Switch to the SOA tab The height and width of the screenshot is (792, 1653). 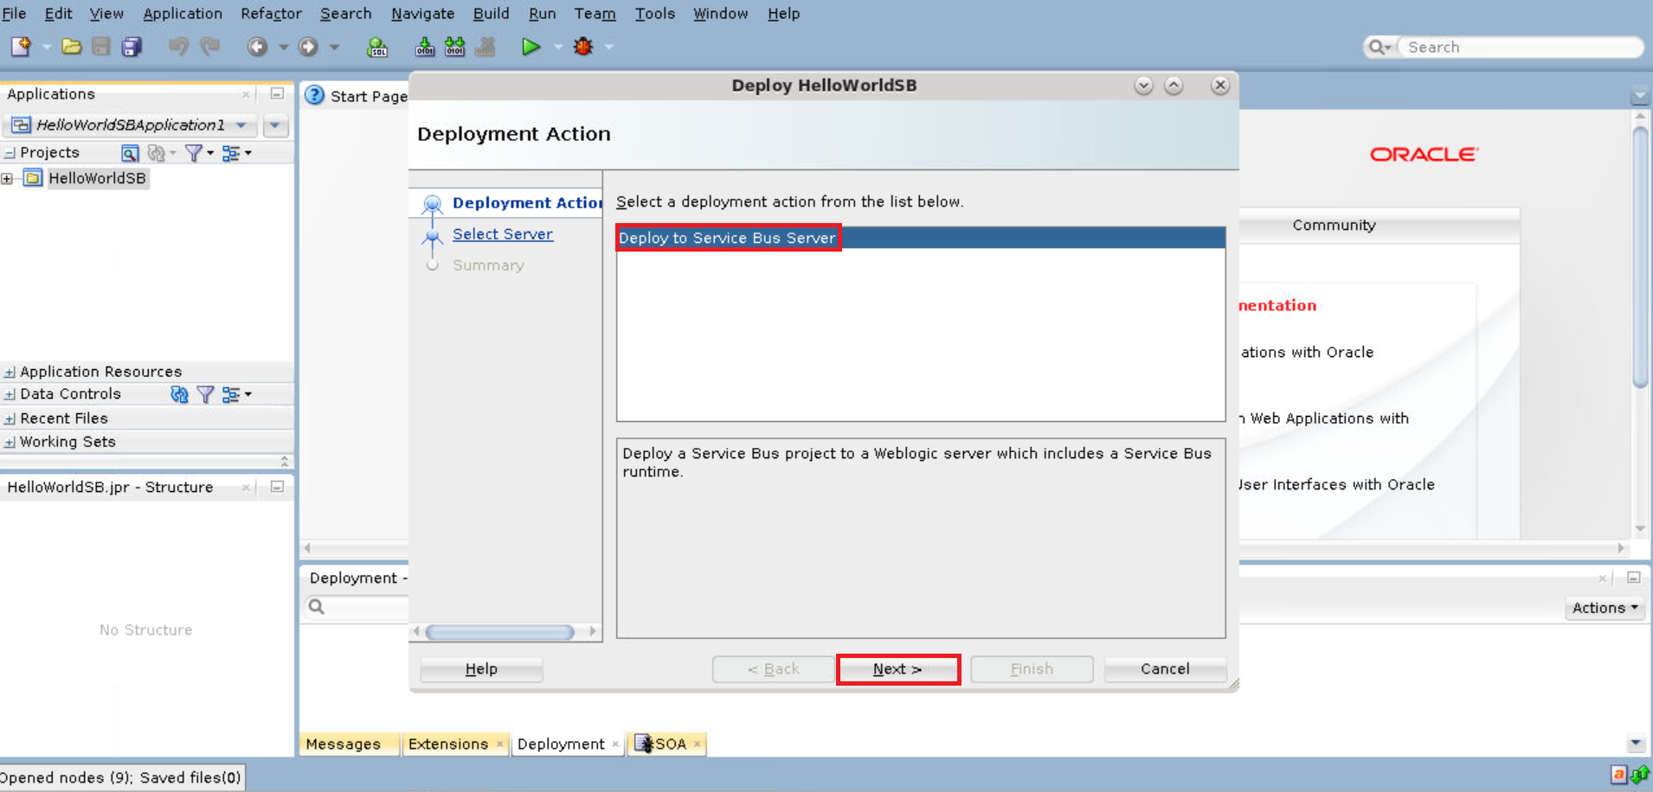point(667,744)
